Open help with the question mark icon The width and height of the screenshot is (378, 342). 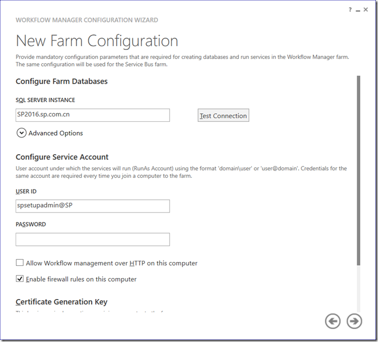point(350,10)
